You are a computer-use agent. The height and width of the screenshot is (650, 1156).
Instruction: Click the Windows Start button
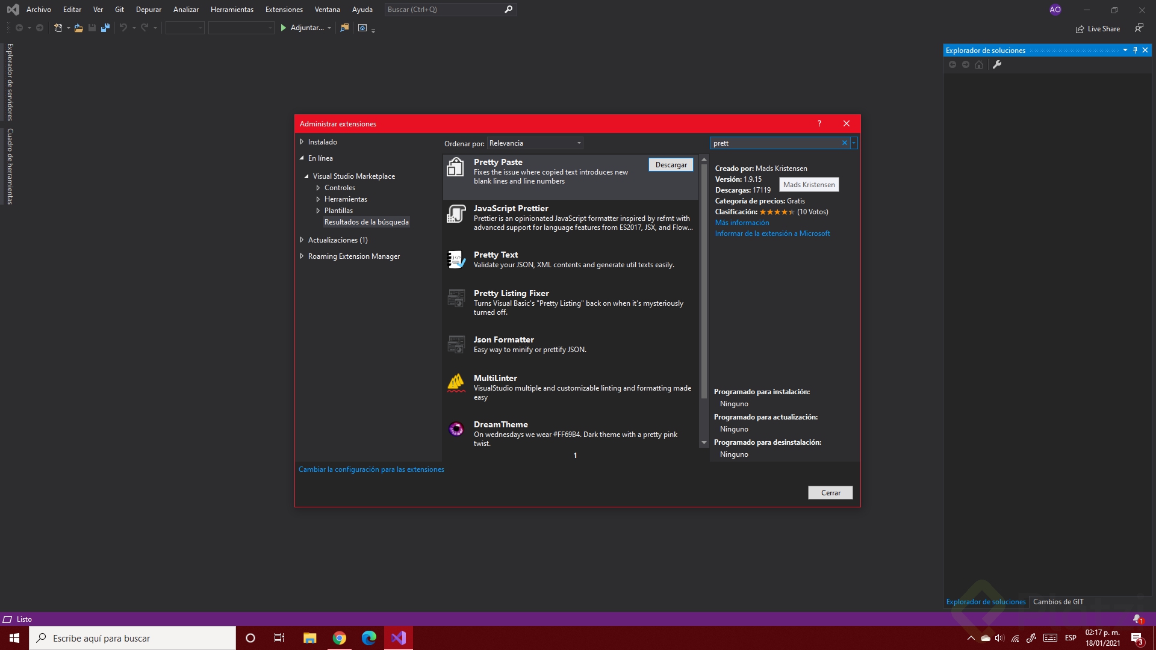[x=14, y=638]
